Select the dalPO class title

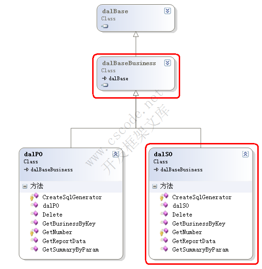(33, 154)
